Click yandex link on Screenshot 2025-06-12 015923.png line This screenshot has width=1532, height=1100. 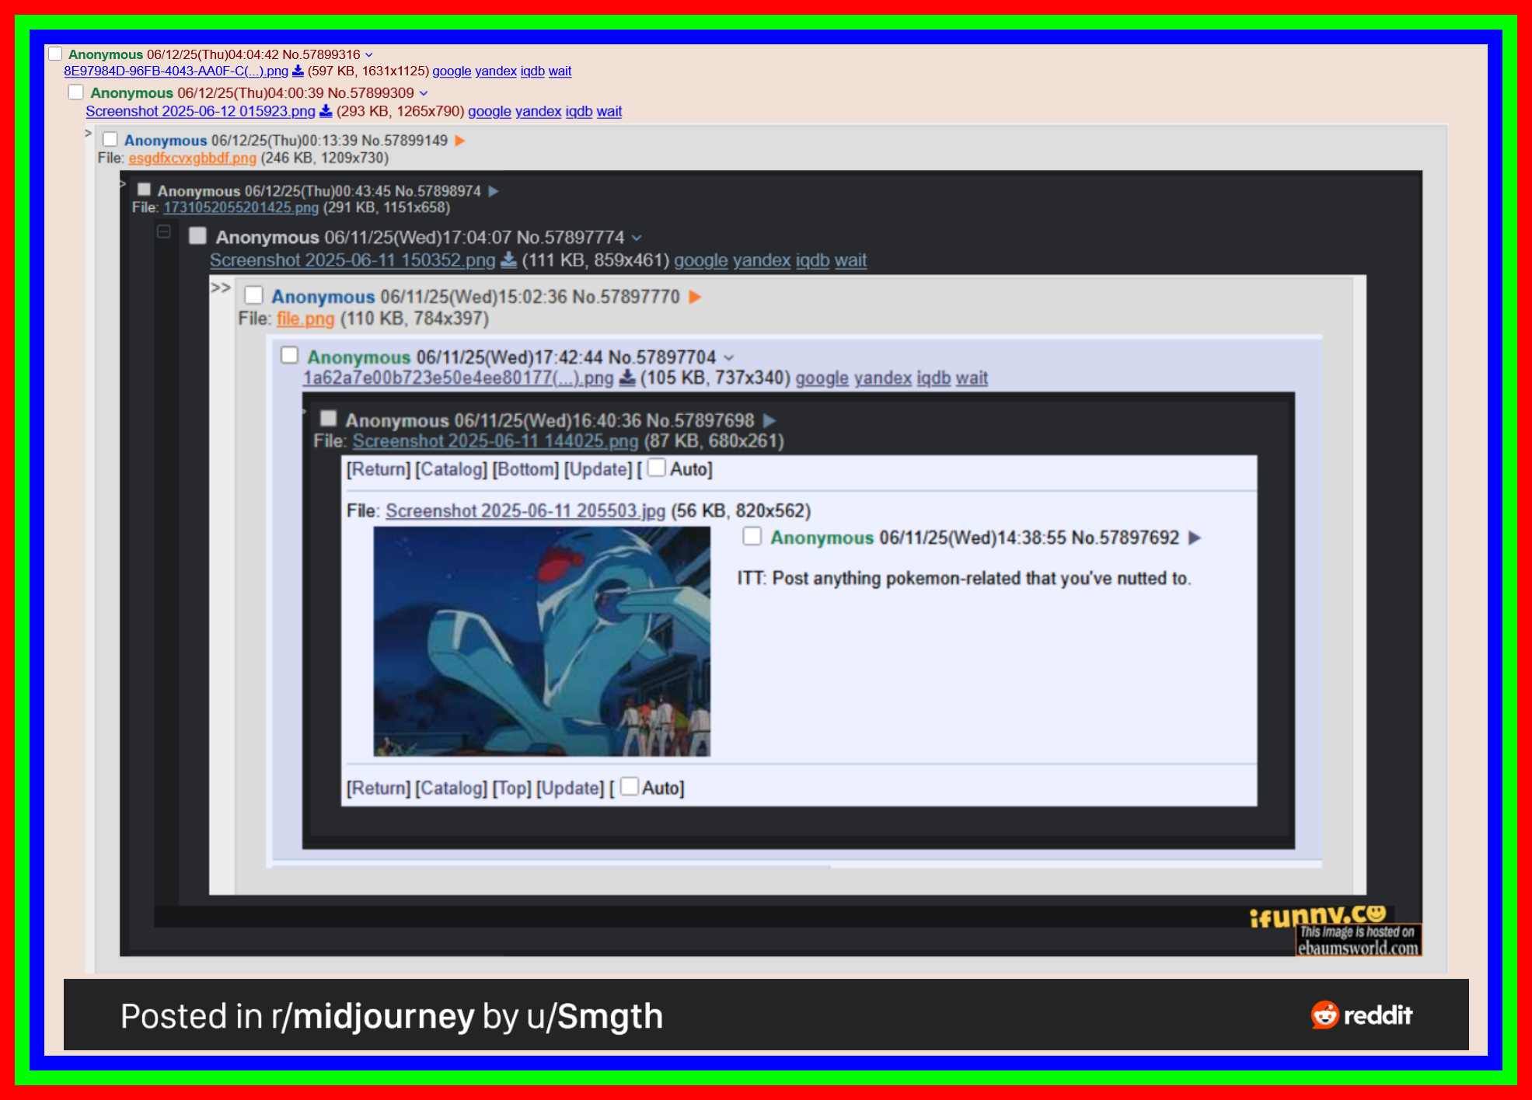pos(538,111)
